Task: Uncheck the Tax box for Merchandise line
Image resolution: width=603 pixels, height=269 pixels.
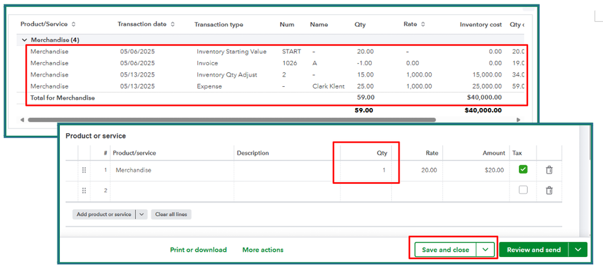Action: [x=523, y=169]
